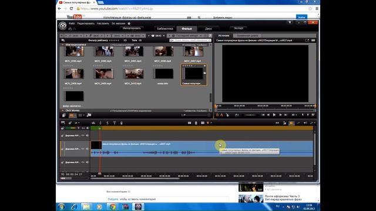The height and width of the screenshot is (211, 376).
Task: Toggle lock on highlighted Дорожка A/V track
Action: [x=62, y=149]
